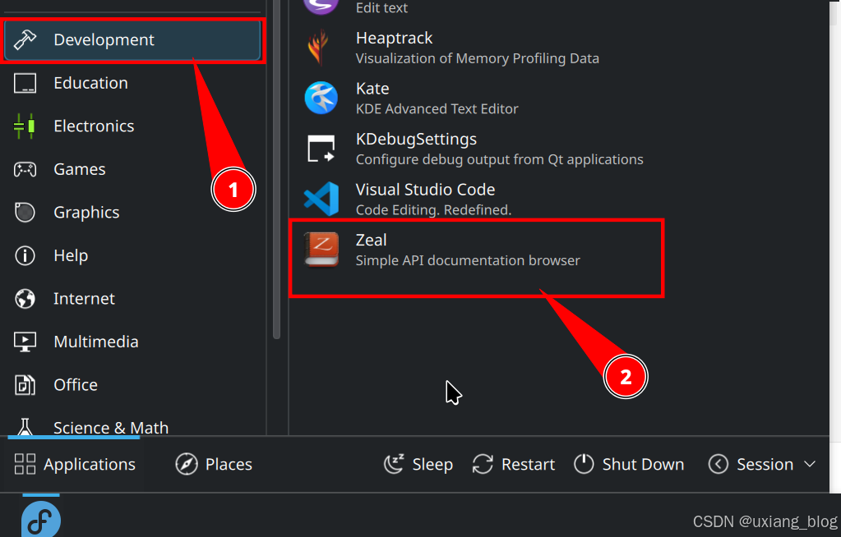Click the Development hammer icon

coord(25,39)
